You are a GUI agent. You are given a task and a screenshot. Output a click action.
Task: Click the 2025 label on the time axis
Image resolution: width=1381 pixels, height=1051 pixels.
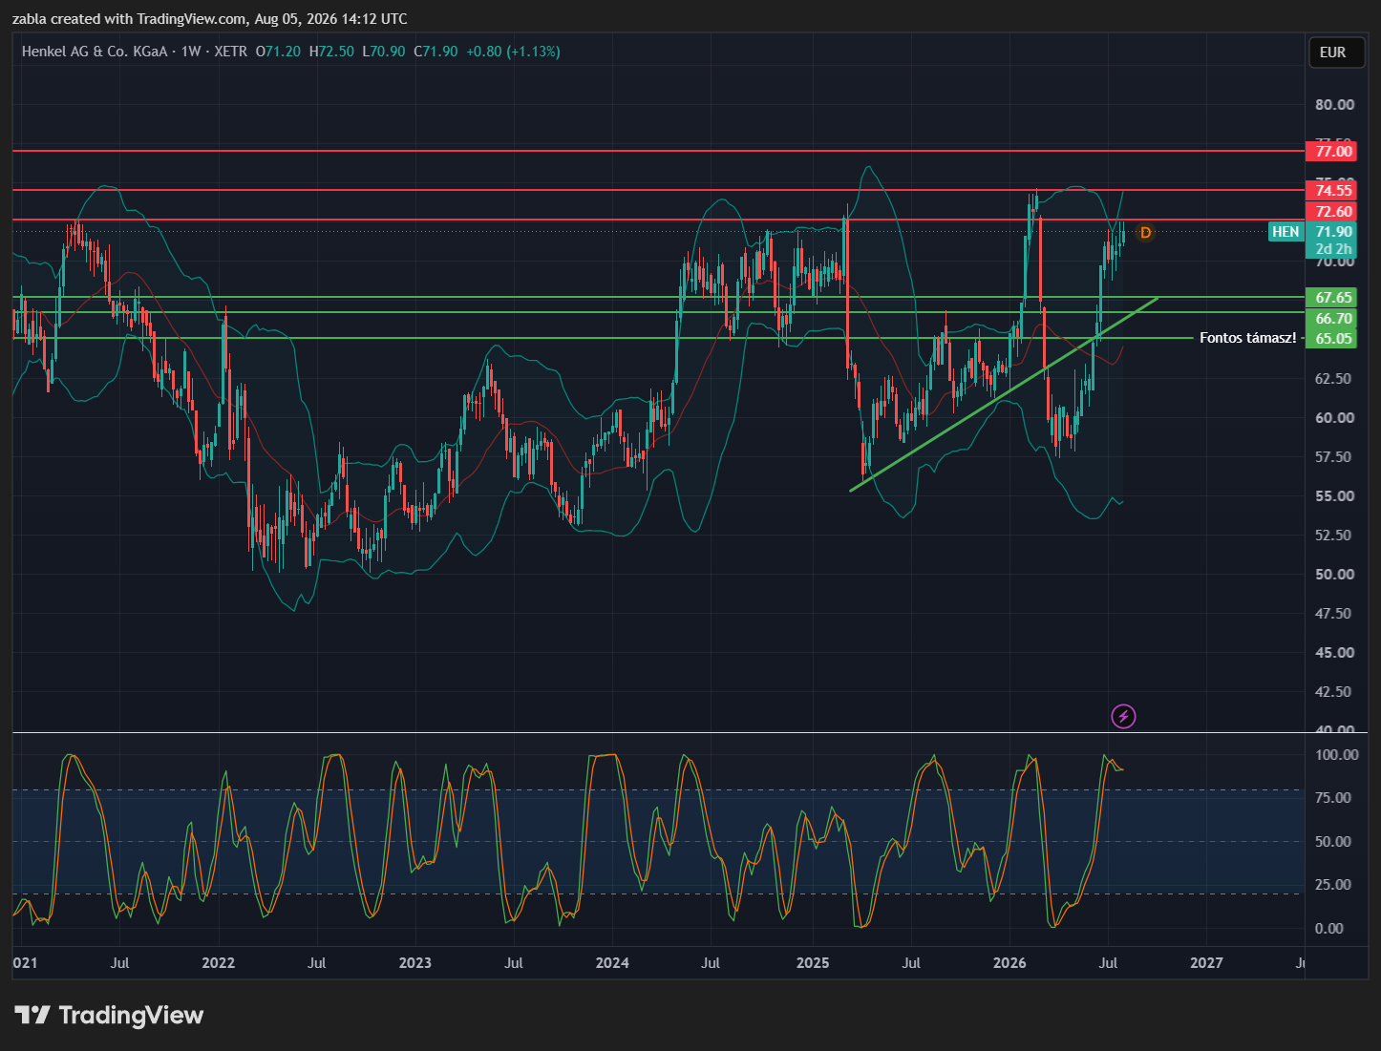pos(813,962)
